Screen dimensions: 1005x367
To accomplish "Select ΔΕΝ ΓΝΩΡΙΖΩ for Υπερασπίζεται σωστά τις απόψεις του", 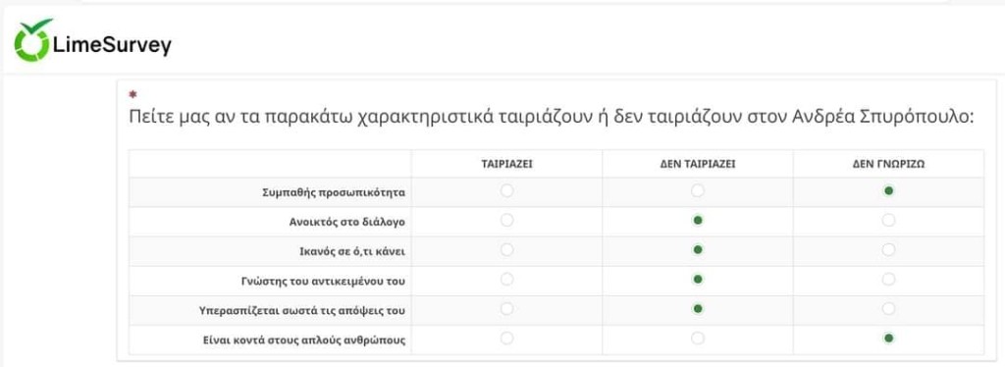I will coord(888,309).
